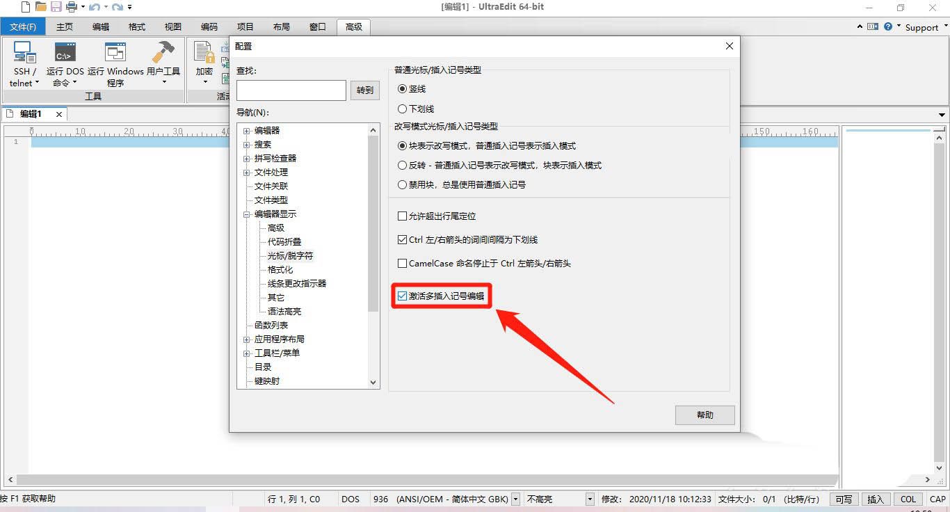Switch to the 高级 ribbon tab
The image size is (950, 512).
pos(354,26)
